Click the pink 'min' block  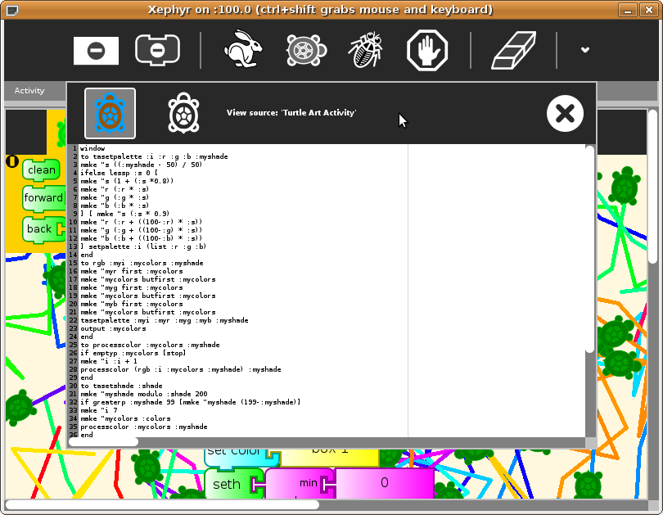(x=308, y=483)
